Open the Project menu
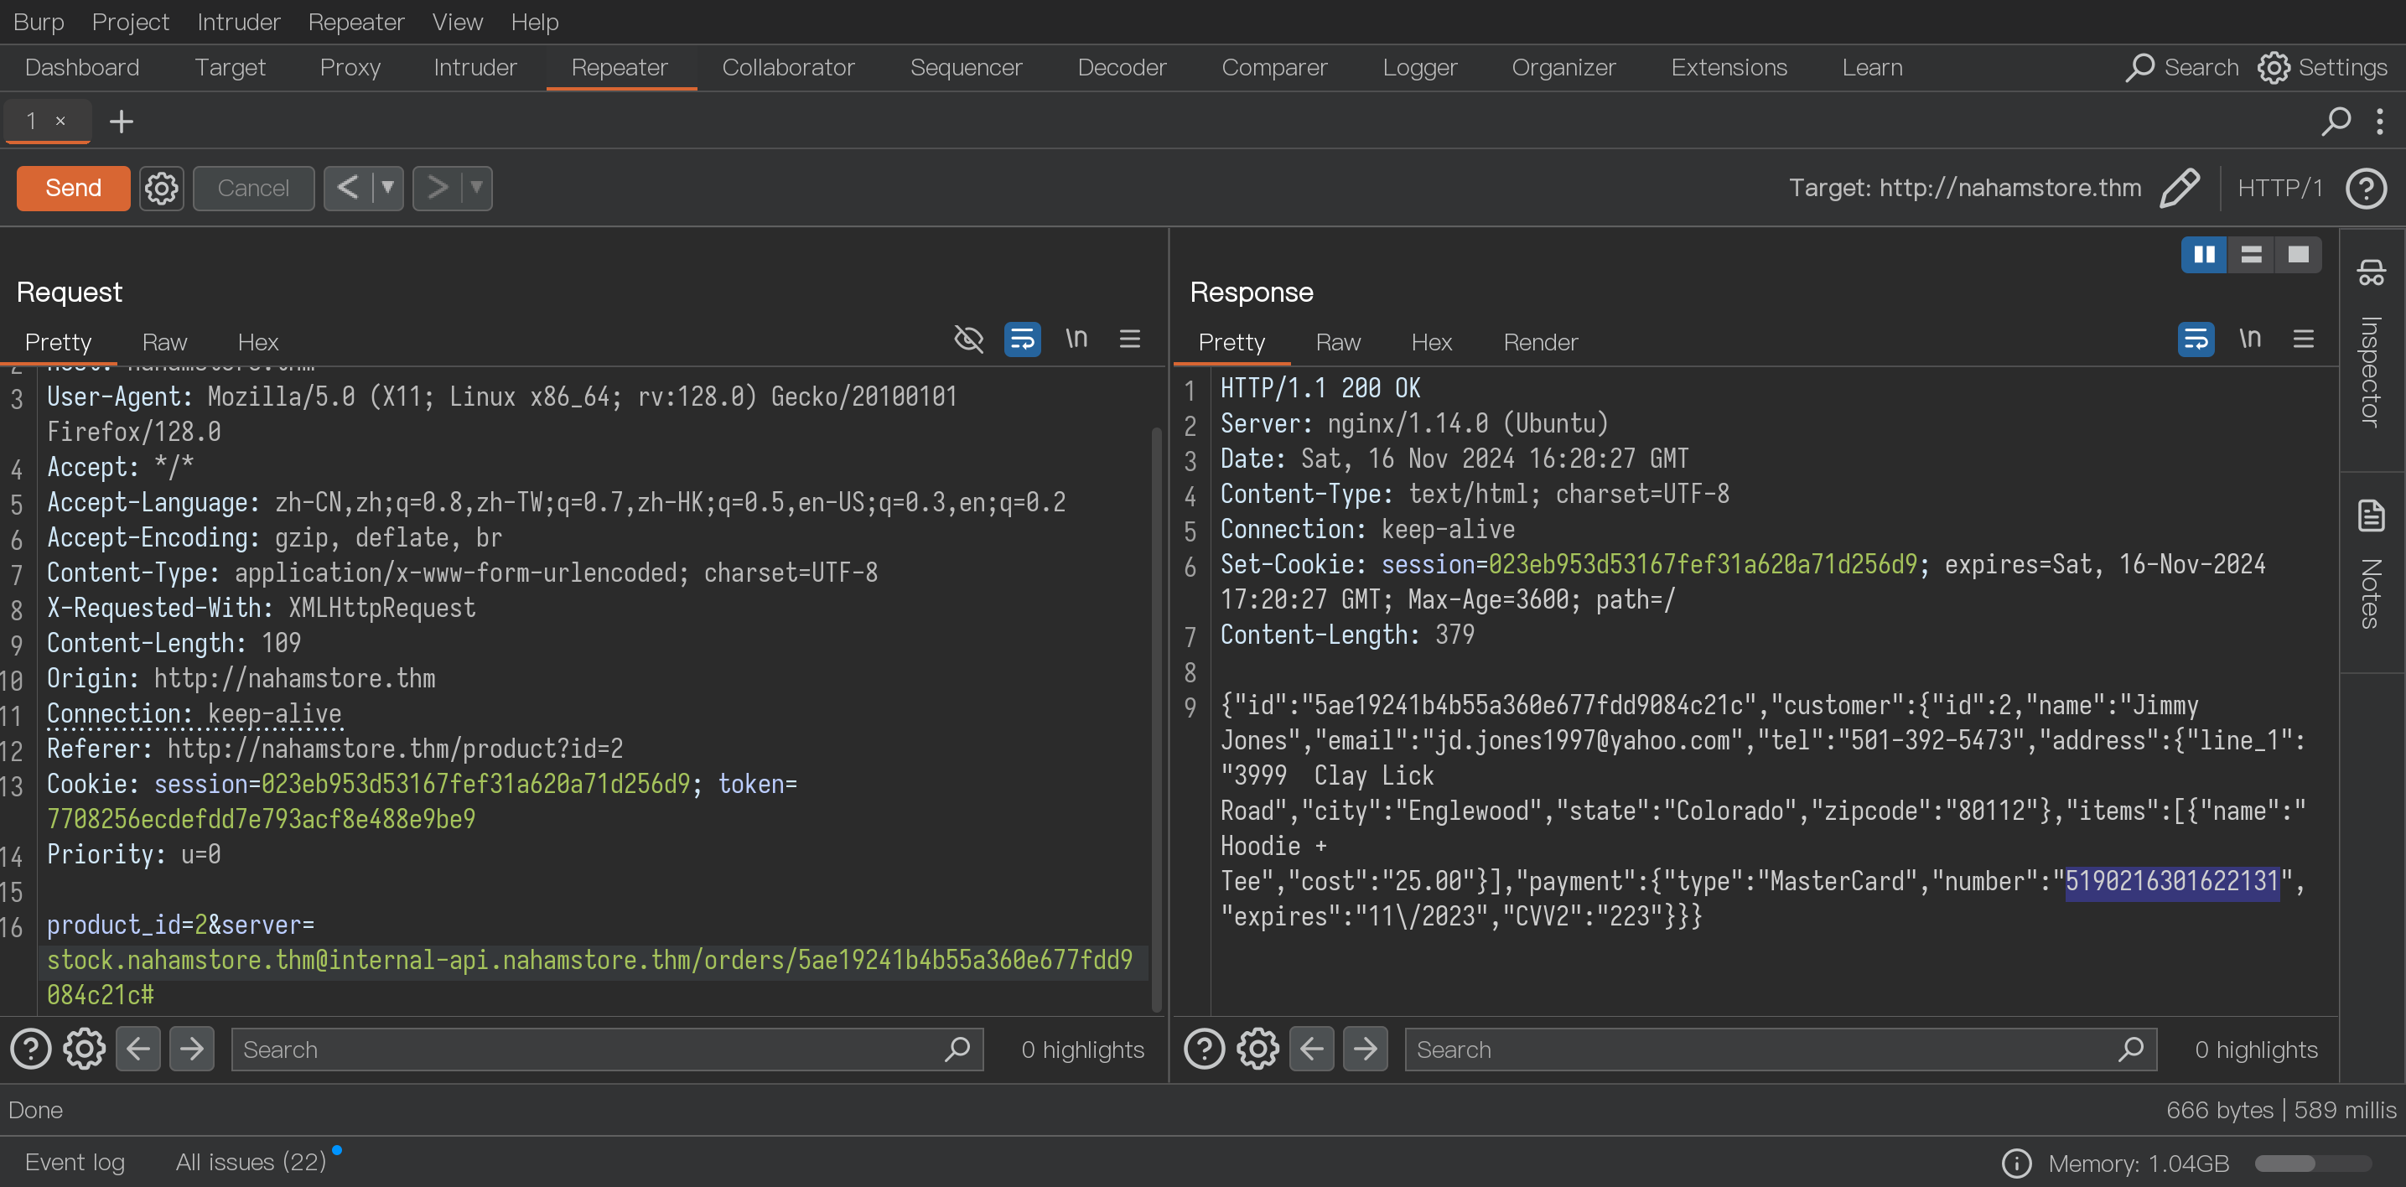The image size is (2406, 1187). click(130, 22)
